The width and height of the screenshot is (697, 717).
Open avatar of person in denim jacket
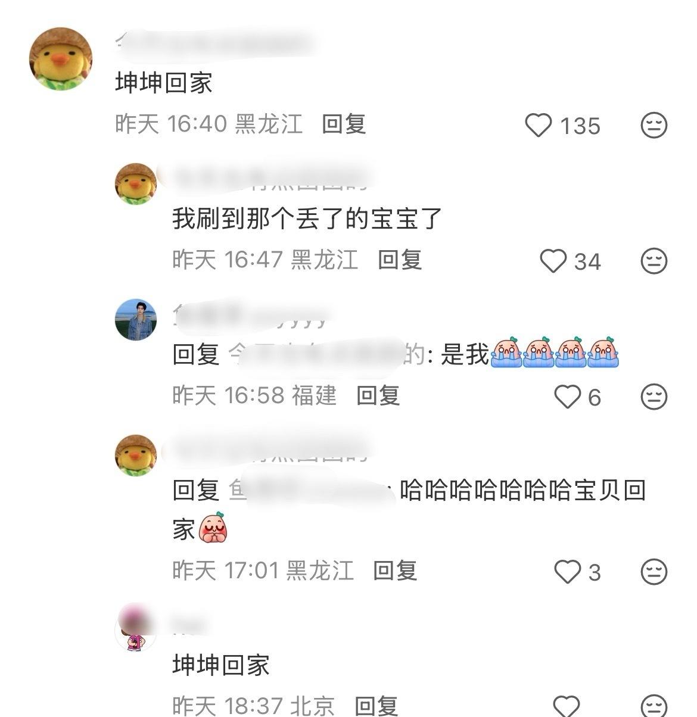(x=135, y=320)
